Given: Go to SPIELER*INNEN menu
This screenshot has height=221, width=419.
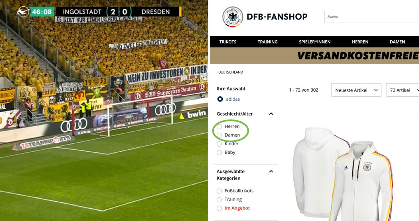Looking at the screenshot, I should click(x=314, y=42).
